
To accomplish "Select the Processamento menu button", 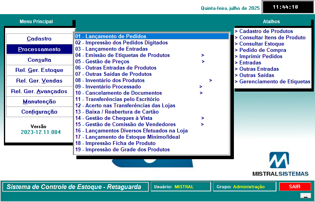I will click(39, 50).
